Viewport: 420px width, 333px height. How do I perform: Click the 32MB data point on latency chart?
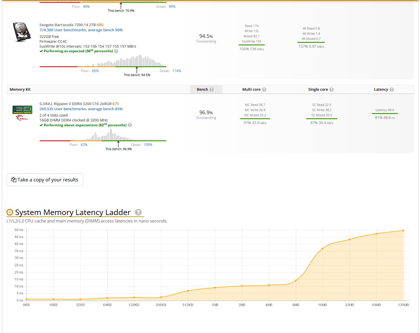(349, 239)
